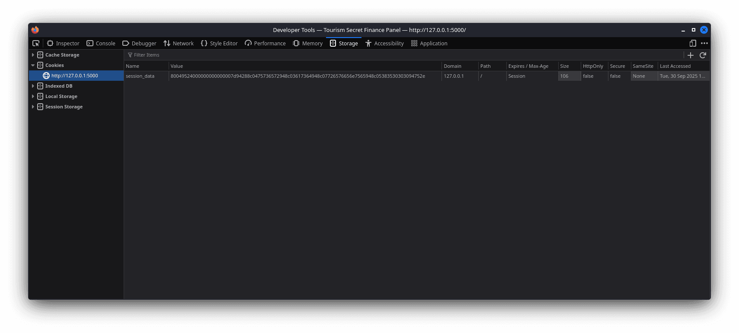Open the Inspector panel
This screenshot has height=333, width=739.
[x=63, y=43]
